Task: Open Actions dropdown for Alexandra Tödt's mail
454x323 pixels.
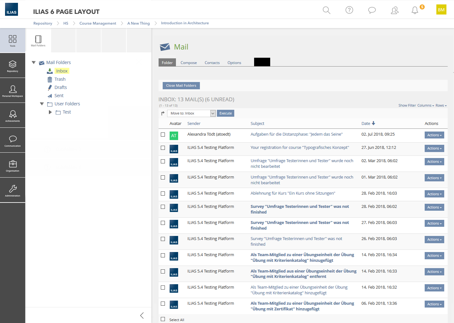Action: [434, 135]
